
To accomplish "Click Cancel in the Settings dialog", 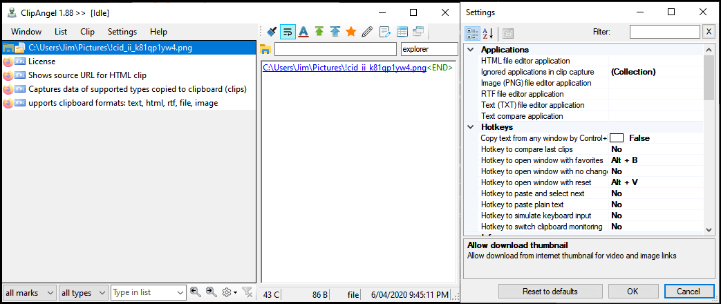I will (x=689, y=291).
